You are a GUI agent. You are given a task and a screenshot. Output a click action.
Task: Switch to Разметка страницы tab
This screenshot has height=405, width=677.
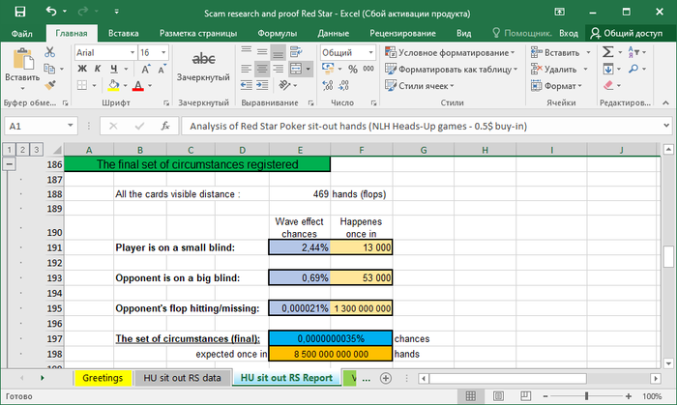point(198,33)
